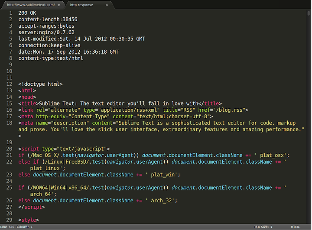Click line number 20 in the gutter
Viewport: 312px width, 230px height.
pos(10,149)
